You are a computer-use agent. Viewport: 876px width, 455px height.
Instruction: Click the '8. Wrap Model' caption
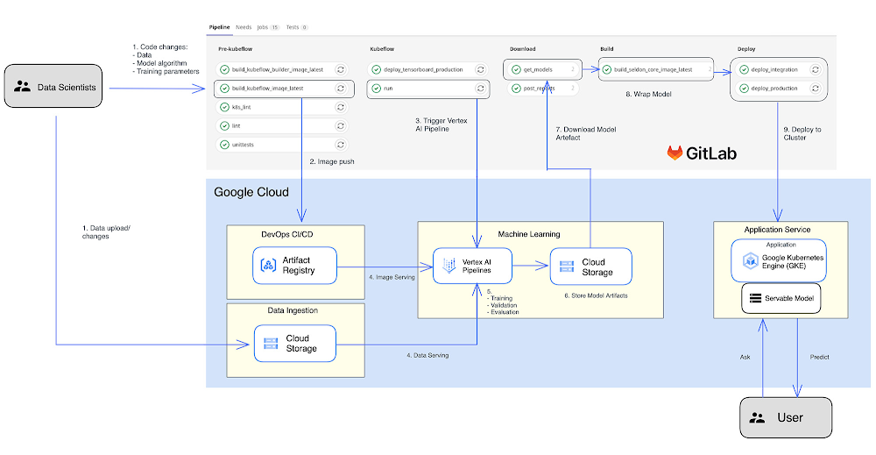point(648,94)
